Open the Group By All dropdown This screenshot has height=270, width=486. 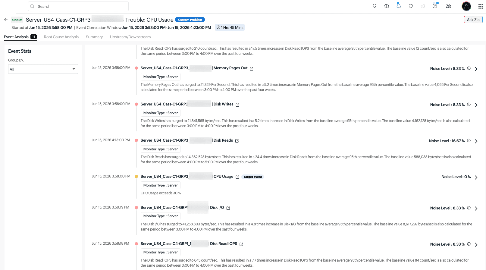coord(43,69)
